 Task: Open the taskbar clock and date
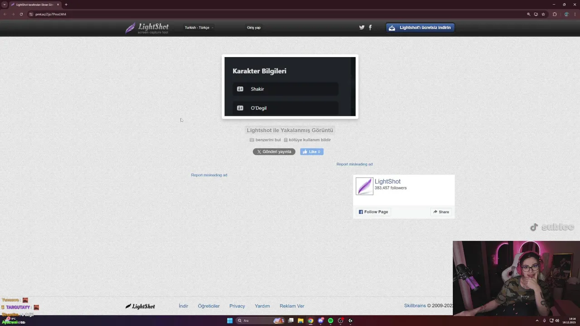click(569, 321)
